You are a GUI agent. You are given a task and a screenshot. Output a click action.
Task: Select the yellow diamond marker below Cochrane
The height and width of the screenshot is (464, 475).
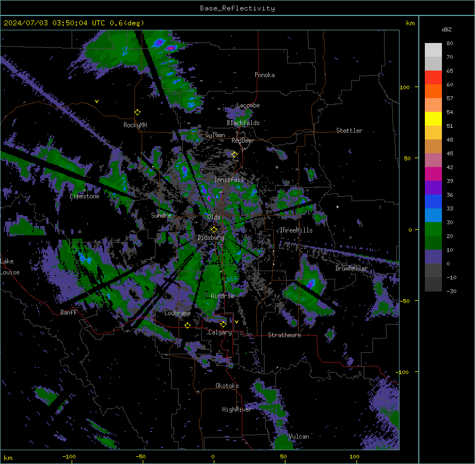(187, 325)
